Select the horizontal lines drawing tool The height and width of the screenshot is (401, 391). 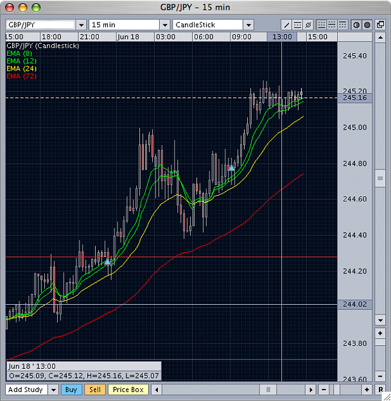[x=297, y=25]
